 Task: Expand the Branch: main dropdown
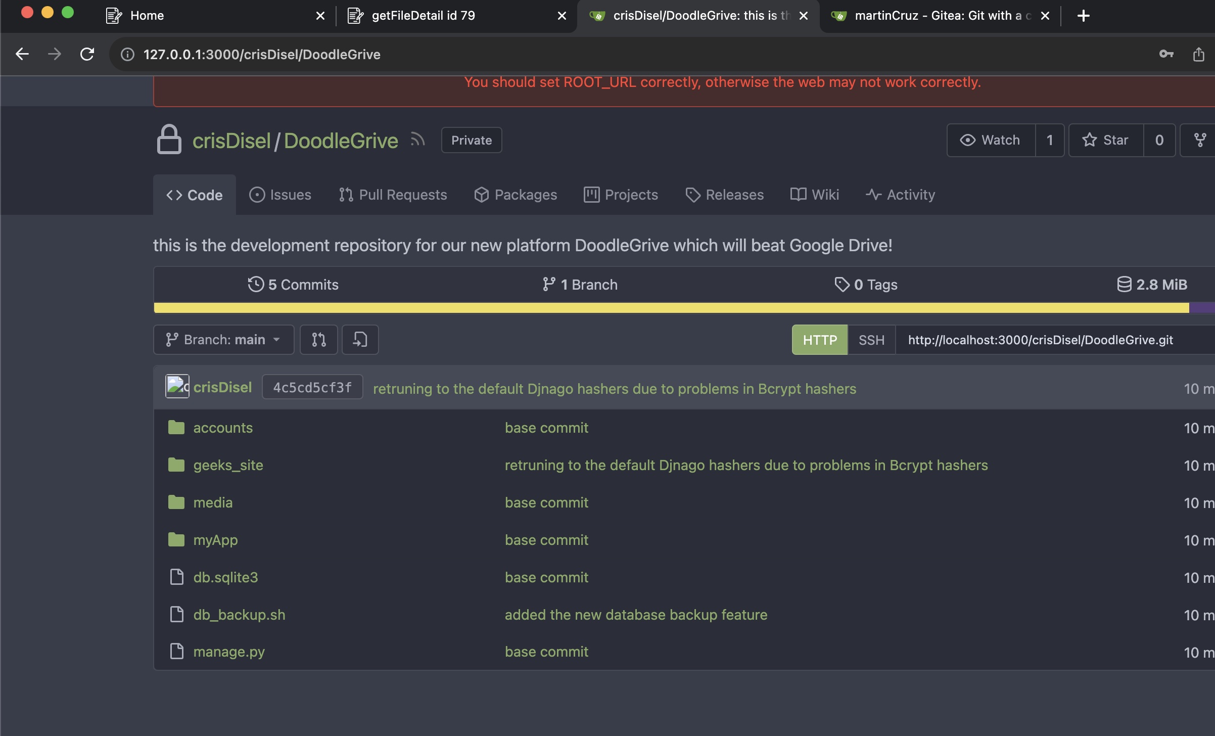(223, 340)
